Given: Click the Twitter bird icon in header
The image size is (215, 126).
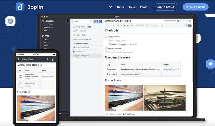Looking at the screenshot, I should 111,7.
